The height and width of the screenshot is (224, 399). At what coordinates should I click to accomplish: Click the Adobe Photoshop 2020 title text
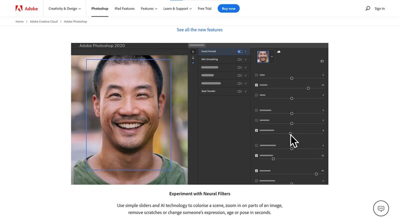[102, 46]
